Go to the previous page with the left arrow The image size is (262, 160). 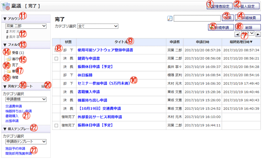(x=237, y=34)
